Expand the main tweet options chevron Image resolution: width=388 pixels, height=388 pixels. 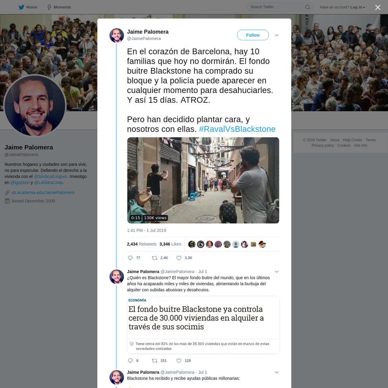[x=277, y=35]
